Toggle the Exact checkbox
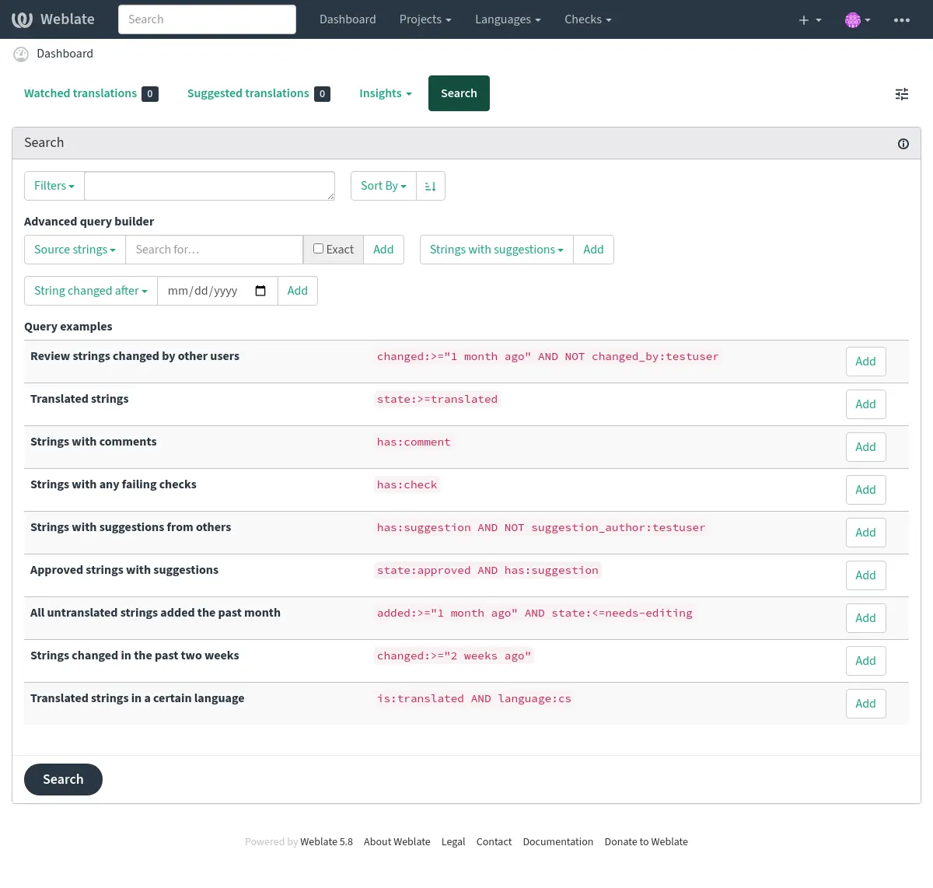The width and height of the screenshot is (933, 888). click(318, 249)
